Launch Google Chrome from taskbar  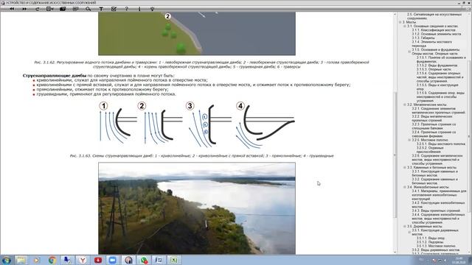point(52,260)
